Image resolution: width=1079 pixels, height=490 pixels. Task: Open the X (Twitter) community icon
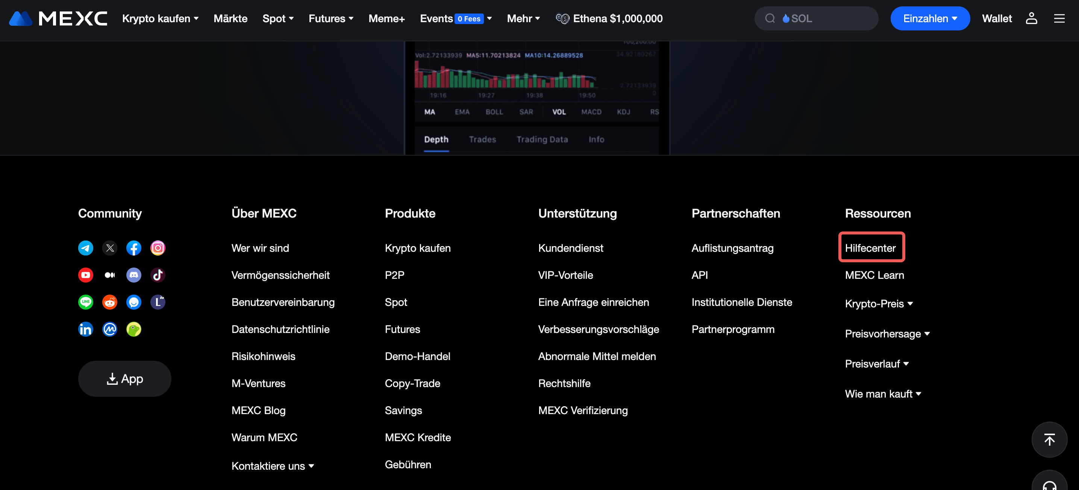pyautogui.click(x=110, y=248)
